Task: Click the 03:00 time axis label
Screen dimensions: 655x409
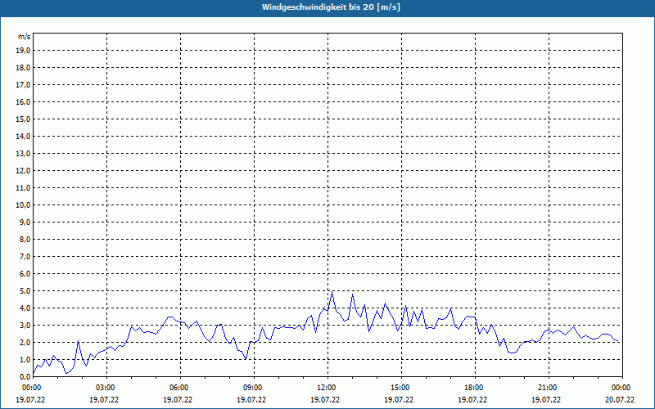Action: [107, 388]
